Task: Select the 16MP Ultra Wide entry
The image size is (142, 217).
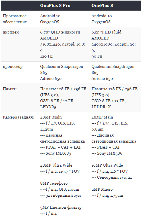Action: point(107,165)
